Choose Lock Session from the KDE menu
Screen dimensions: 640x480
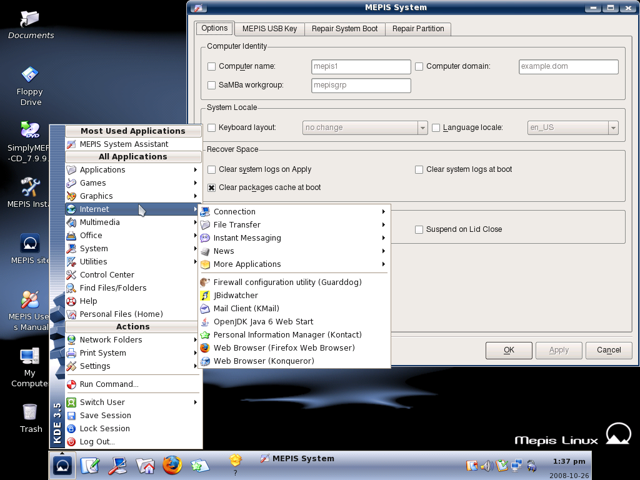coord(133,429)
